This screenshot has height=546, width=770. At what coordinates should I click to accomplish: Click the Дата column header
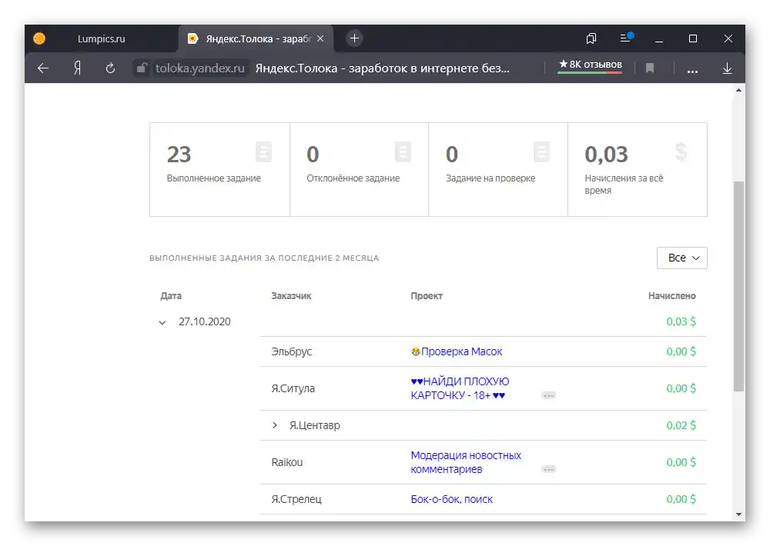(x=171, y=296)
